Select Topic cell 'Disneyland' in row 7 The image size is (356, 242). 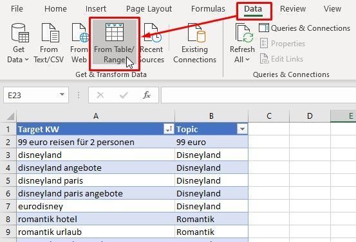[x=211, y=206]
